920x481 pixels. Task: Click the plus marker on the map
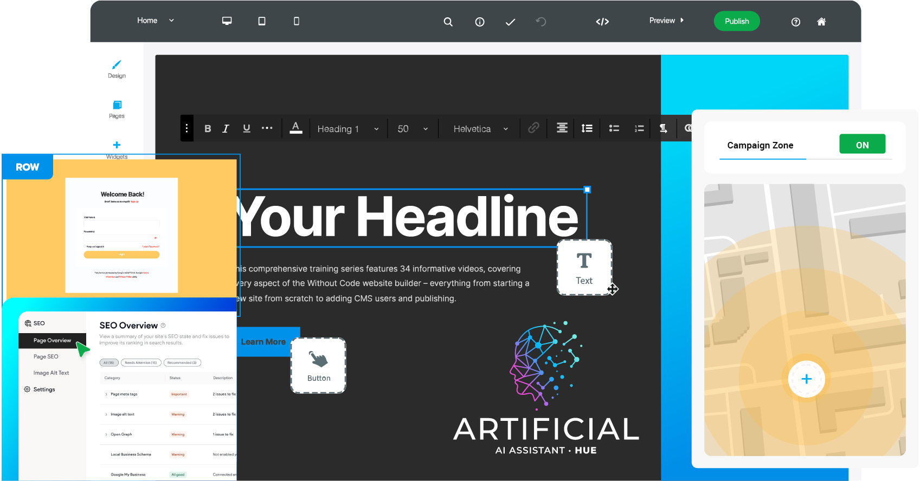click(x=806, y=379)
